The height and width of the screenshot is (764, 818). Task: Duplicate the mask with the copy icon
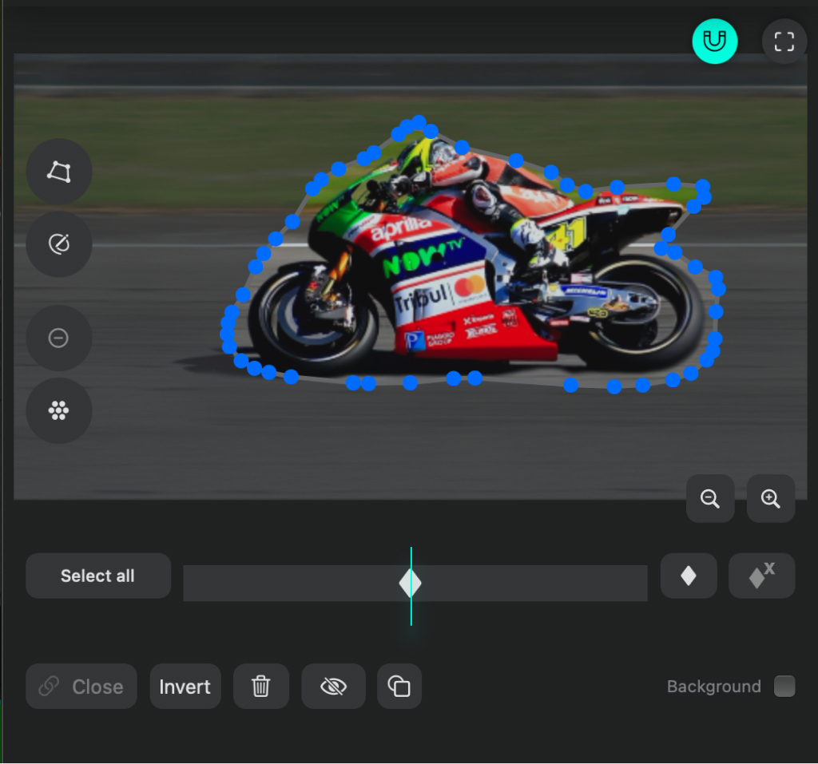pos(399,687)
